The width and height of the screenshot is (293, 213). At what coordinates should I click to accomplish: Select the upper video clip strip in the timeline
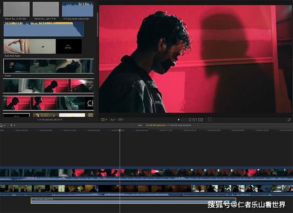coord(146,174)
